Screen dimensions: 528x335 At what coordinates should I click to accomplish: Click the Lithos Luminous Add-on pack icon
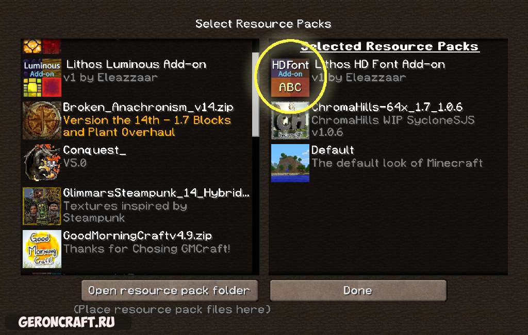click(x=42, y=78)
